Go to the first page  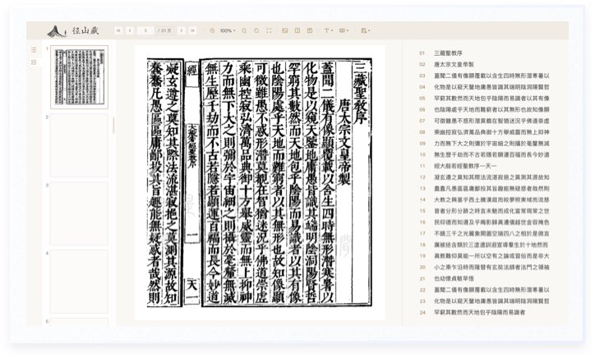pyautogui.click(x=118, y=30)
